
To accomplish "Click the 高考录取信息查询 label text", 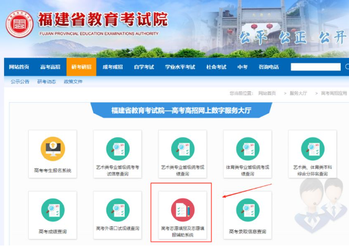I will pyautogui.click(x=248, y=231).
